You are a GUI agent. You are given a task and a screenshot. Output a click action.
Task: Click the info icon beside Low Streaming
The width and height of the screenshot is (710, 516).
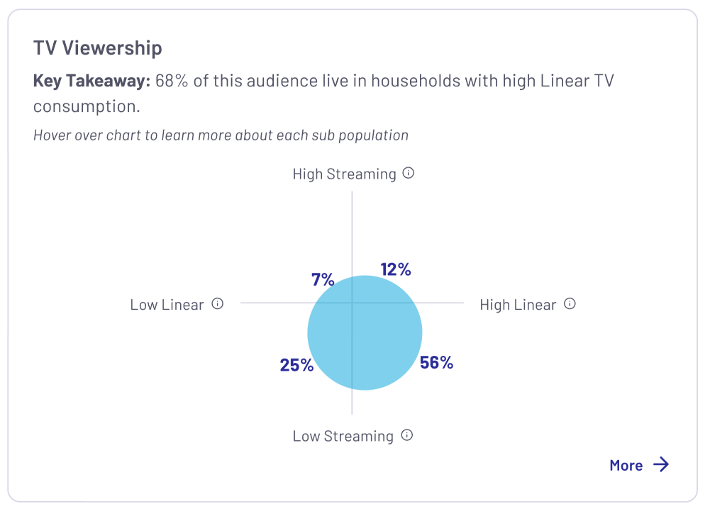tap(407, 435)
